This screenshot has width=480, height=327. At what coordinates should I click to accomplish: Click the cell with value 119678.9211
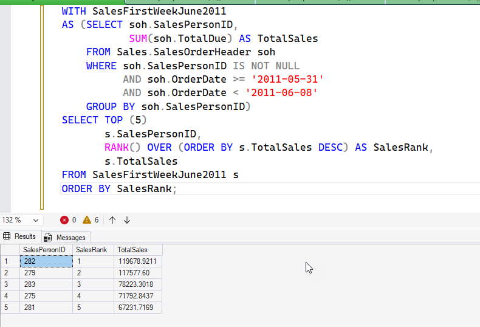(x=137, y=261)
